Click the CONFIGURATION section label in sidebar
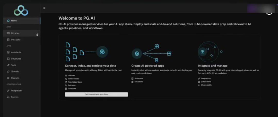The height and width of the screenshot is (117, 278). (x=14, y=84)
